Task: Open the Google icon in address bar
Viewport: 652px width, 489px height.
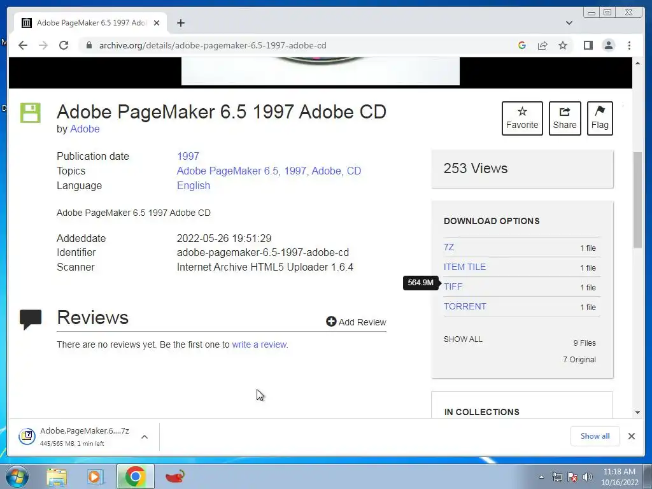Action: (x=522, y=45)
